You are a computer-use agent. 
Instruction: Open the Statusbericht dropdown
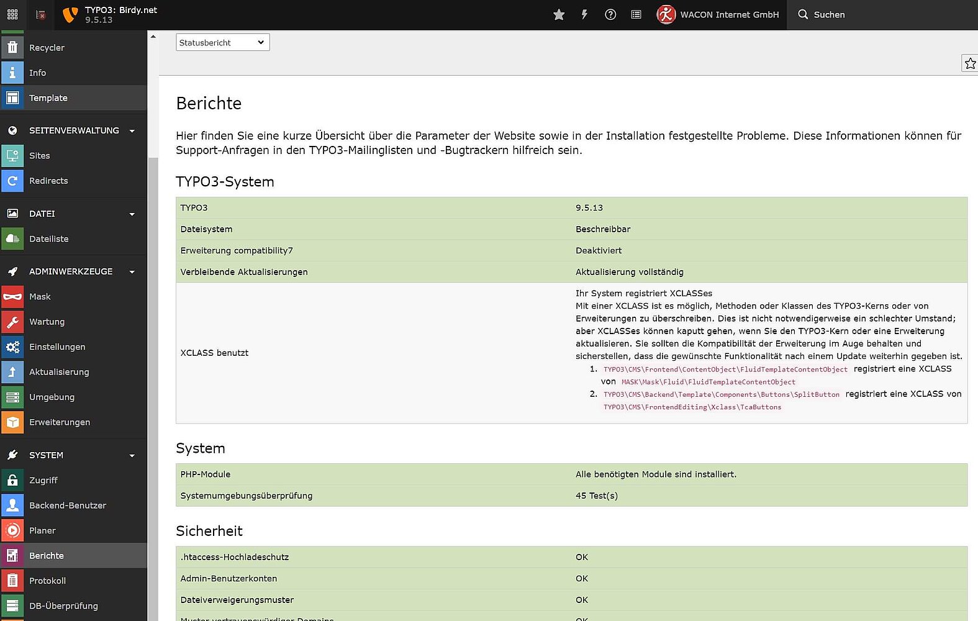222,42
